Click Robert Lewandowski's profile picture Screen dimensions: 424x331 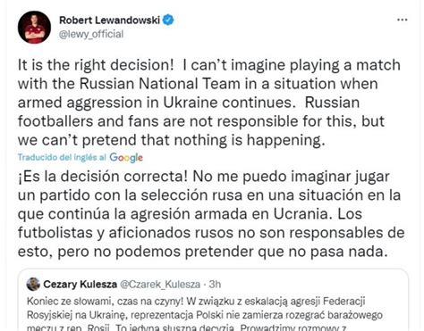pos(34,27)
